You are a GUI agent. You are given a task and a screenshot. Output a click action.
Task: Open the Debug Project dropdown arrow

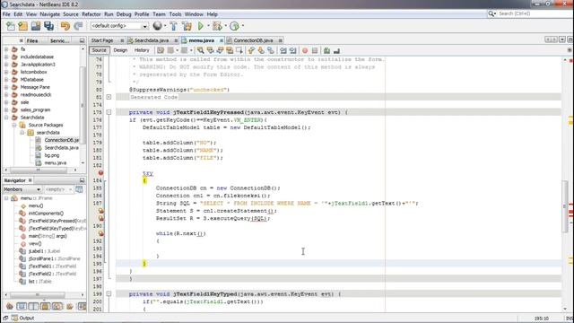tap(225, 26)
